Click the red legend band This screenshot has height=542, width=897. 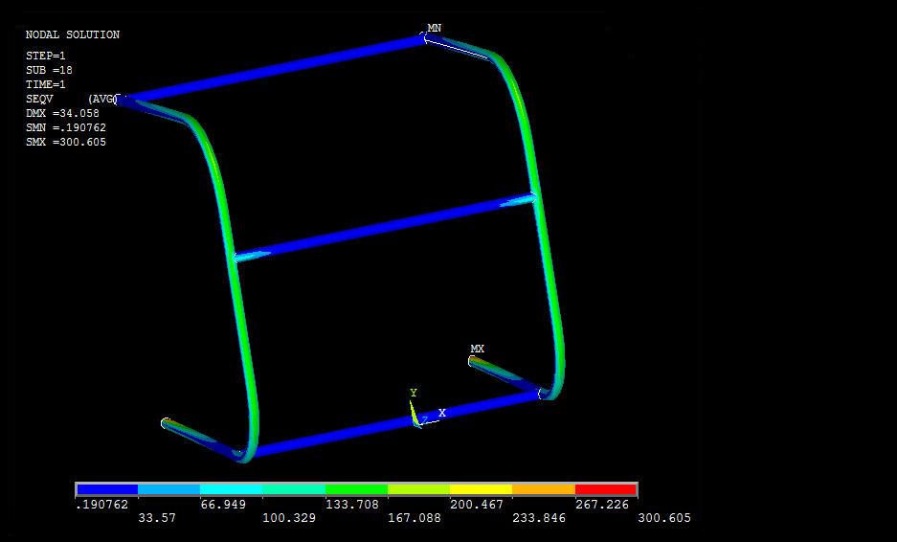(x=605, y=489)
